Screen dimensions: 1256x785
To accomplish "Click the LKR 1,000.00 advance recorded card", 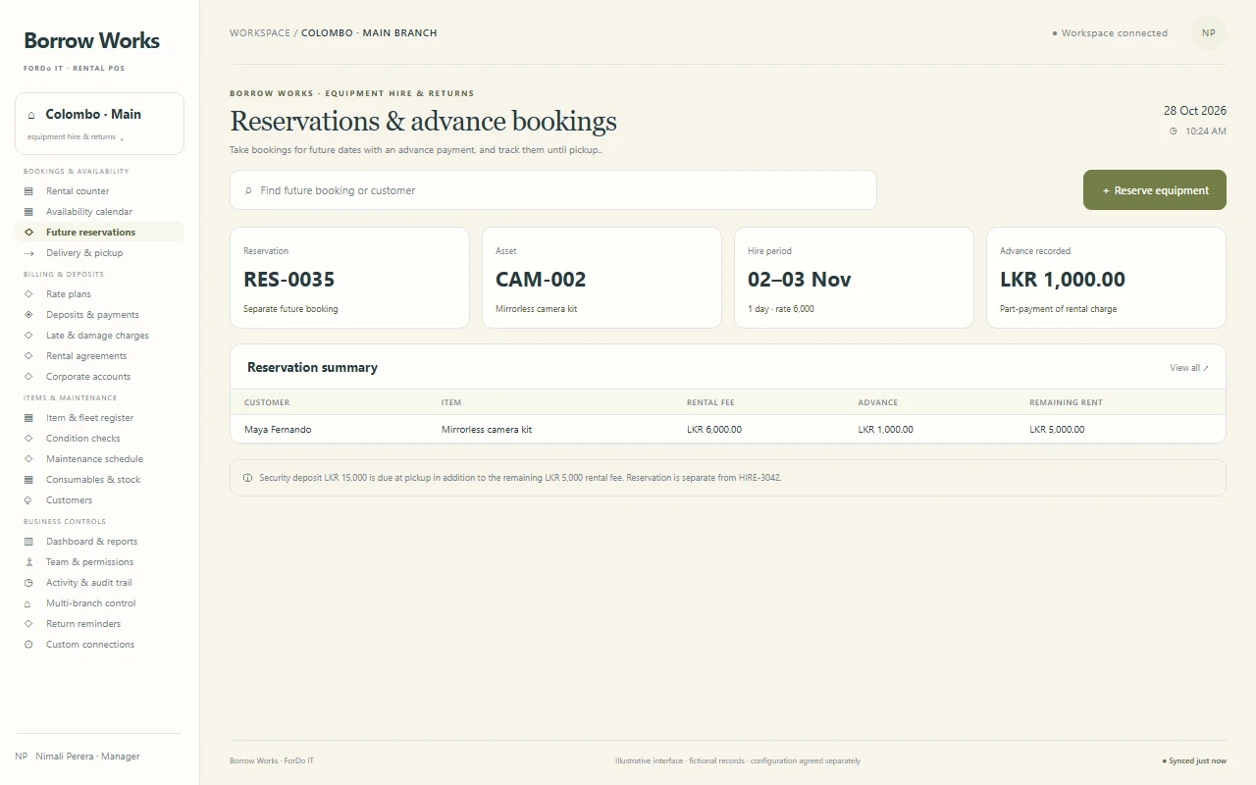I will pos(1106,278).
